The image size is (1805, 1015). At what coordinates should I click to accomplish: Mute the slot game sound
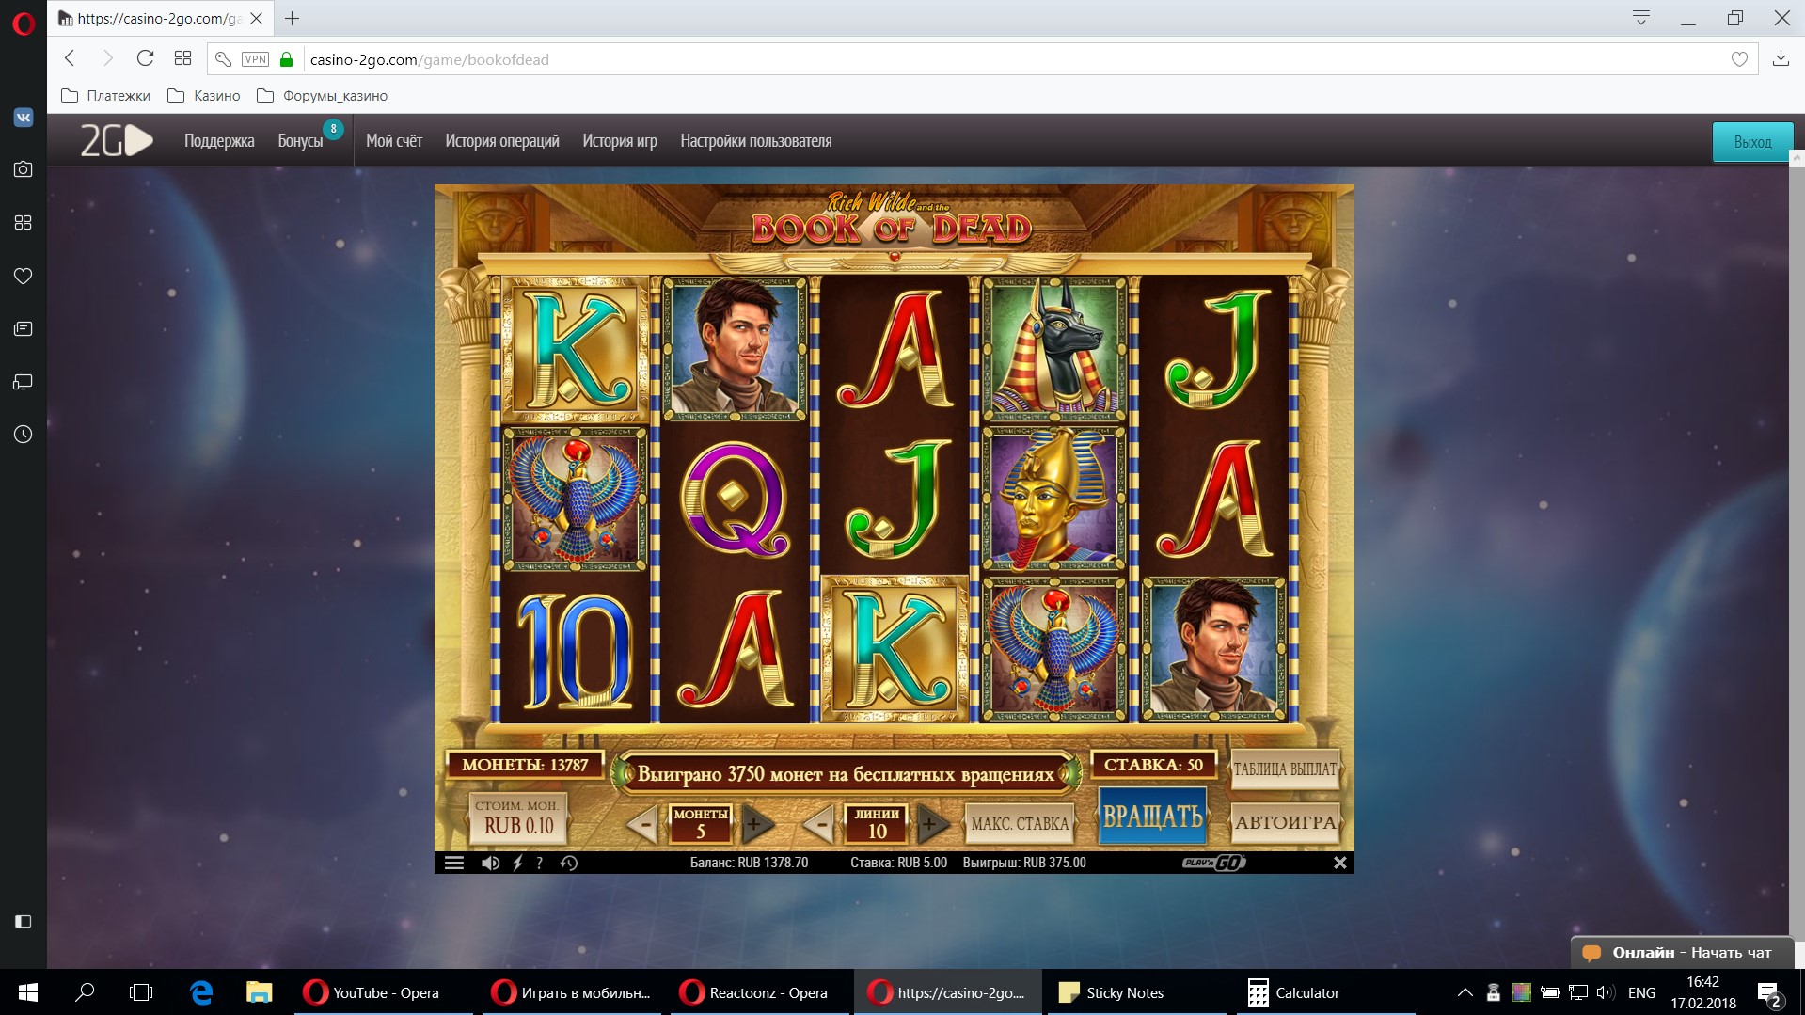coord(490,863)
